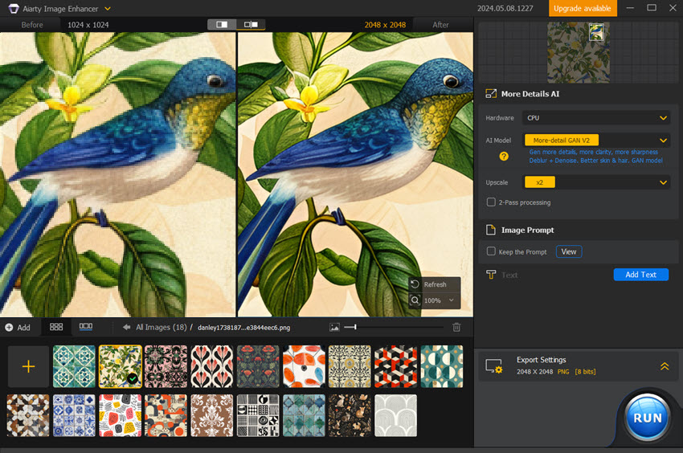
Task: Select the red white tulip pattern thumbnail
Action: pos(211,366)
